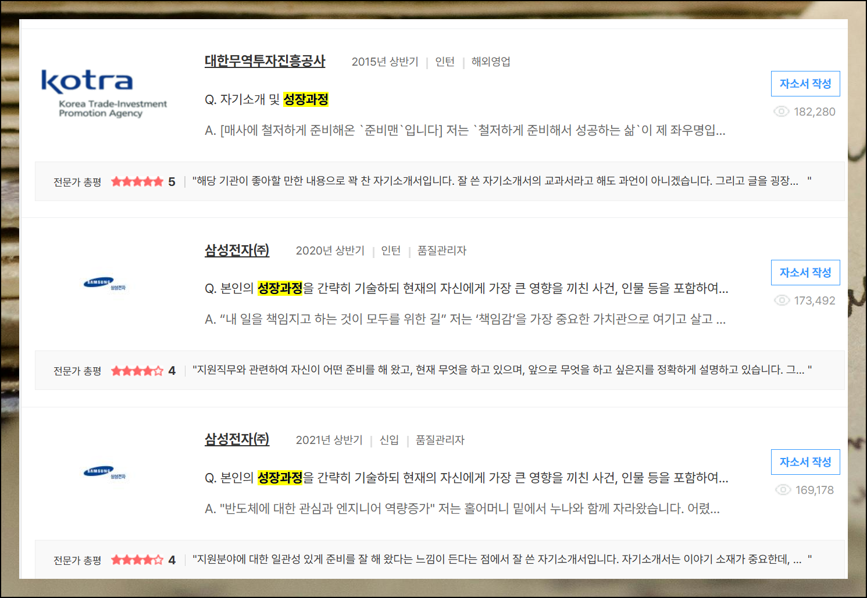Click the '2015년 상반기' label
Screen dimensions: 867x598
pyautogui.click(x=385, y=62)
